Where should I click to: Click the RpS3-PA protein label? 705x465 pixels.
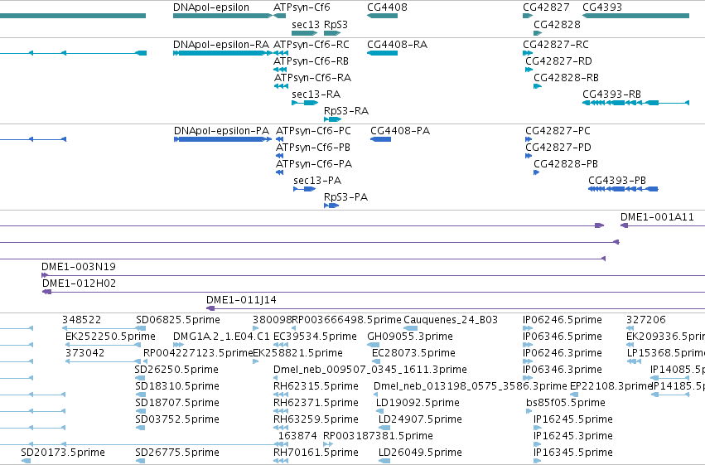tap(345, 197)
